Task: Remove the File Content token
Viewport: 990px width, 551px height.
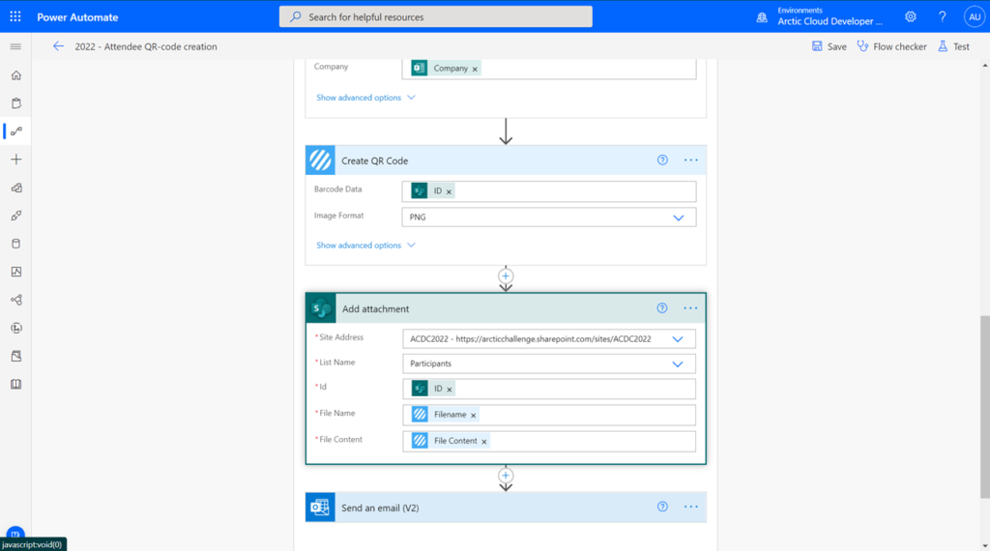Action: (x=484, y=442)
